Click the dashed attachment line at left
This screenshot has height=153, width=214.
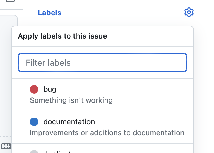coord(5,137)
